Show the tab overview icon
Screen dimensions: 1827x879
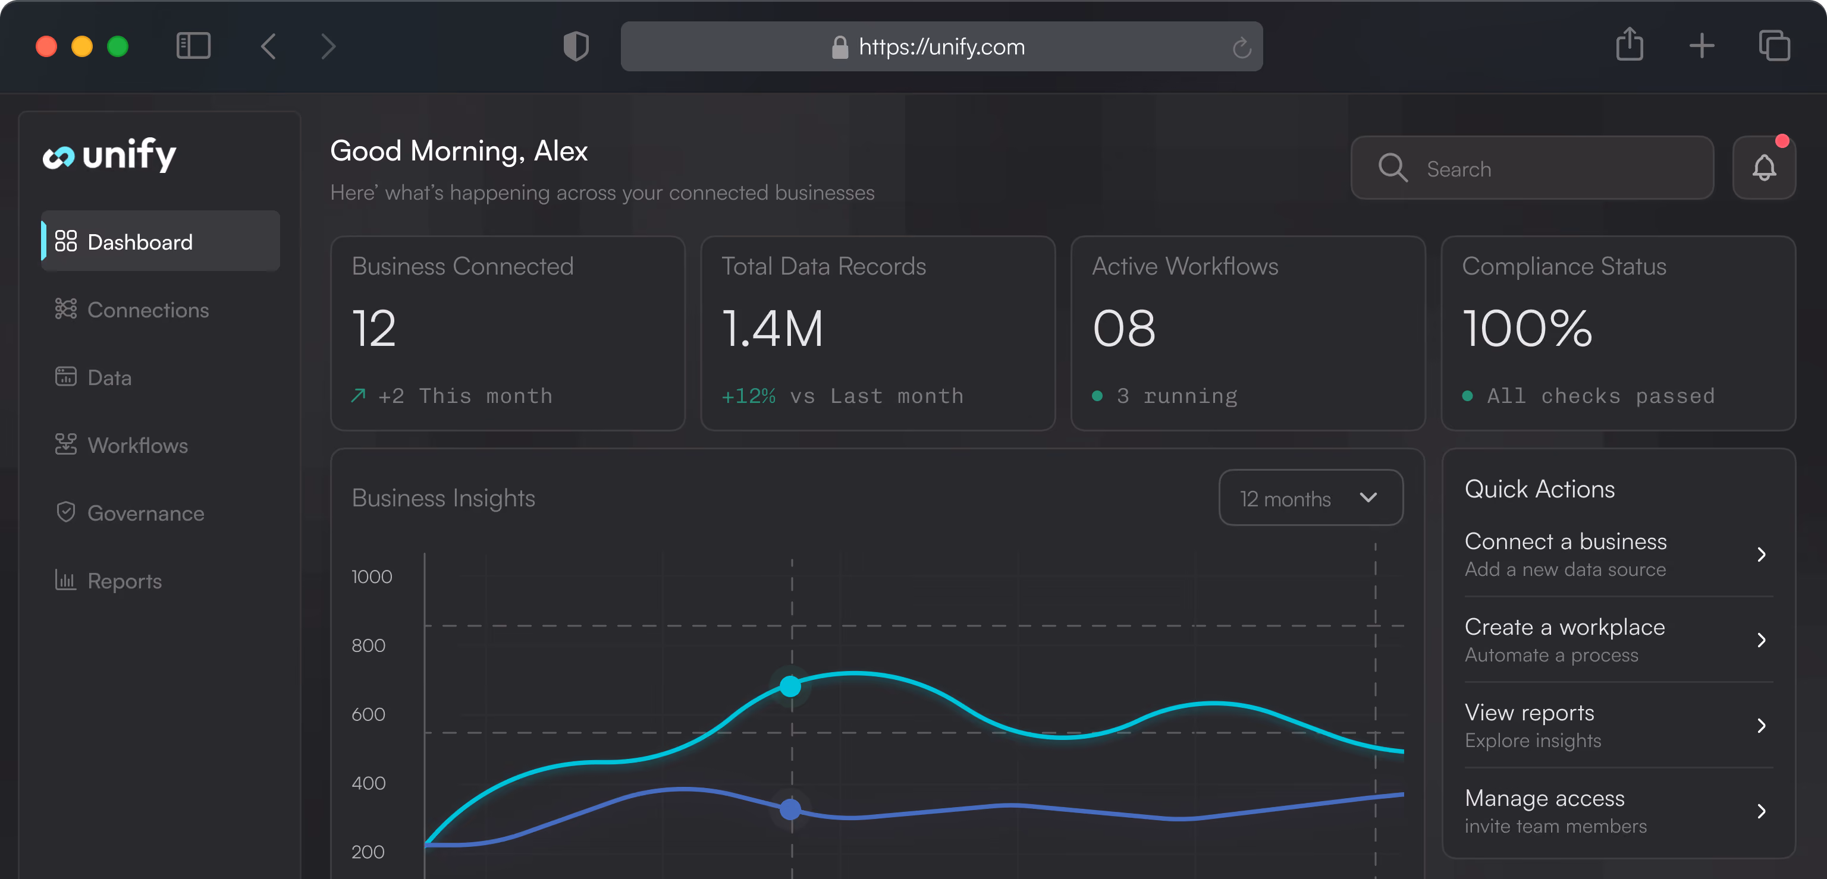tap(1774, 46)
